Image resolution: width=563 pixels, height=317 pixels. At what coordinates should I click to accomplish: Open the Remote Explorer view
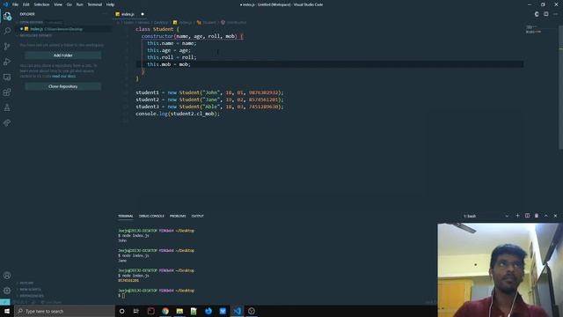coord(7,77)
